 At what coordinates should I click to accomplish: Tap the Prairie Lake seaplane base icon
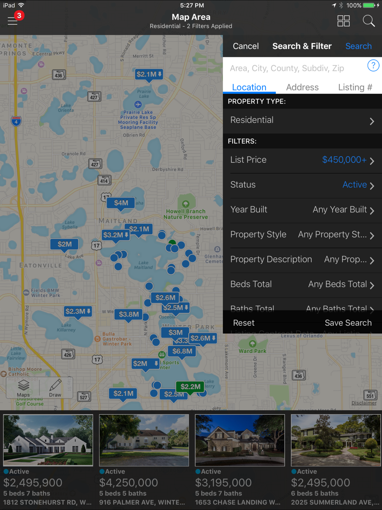[x=138, y=104]
